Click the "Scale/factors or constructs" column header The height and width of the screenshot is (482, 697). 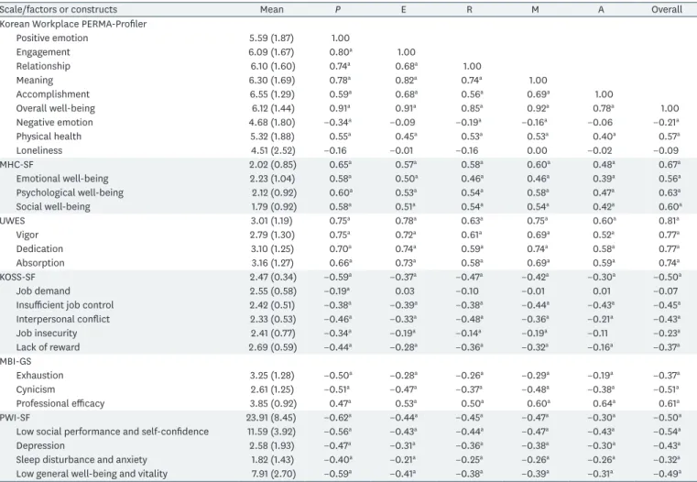click(x=59, y=9)
